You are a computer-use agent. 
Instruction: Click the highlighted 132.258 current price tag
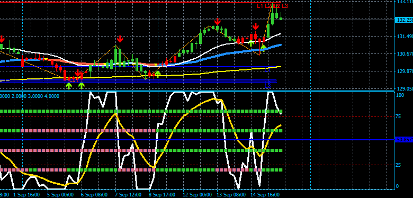(x=404, y=20)
